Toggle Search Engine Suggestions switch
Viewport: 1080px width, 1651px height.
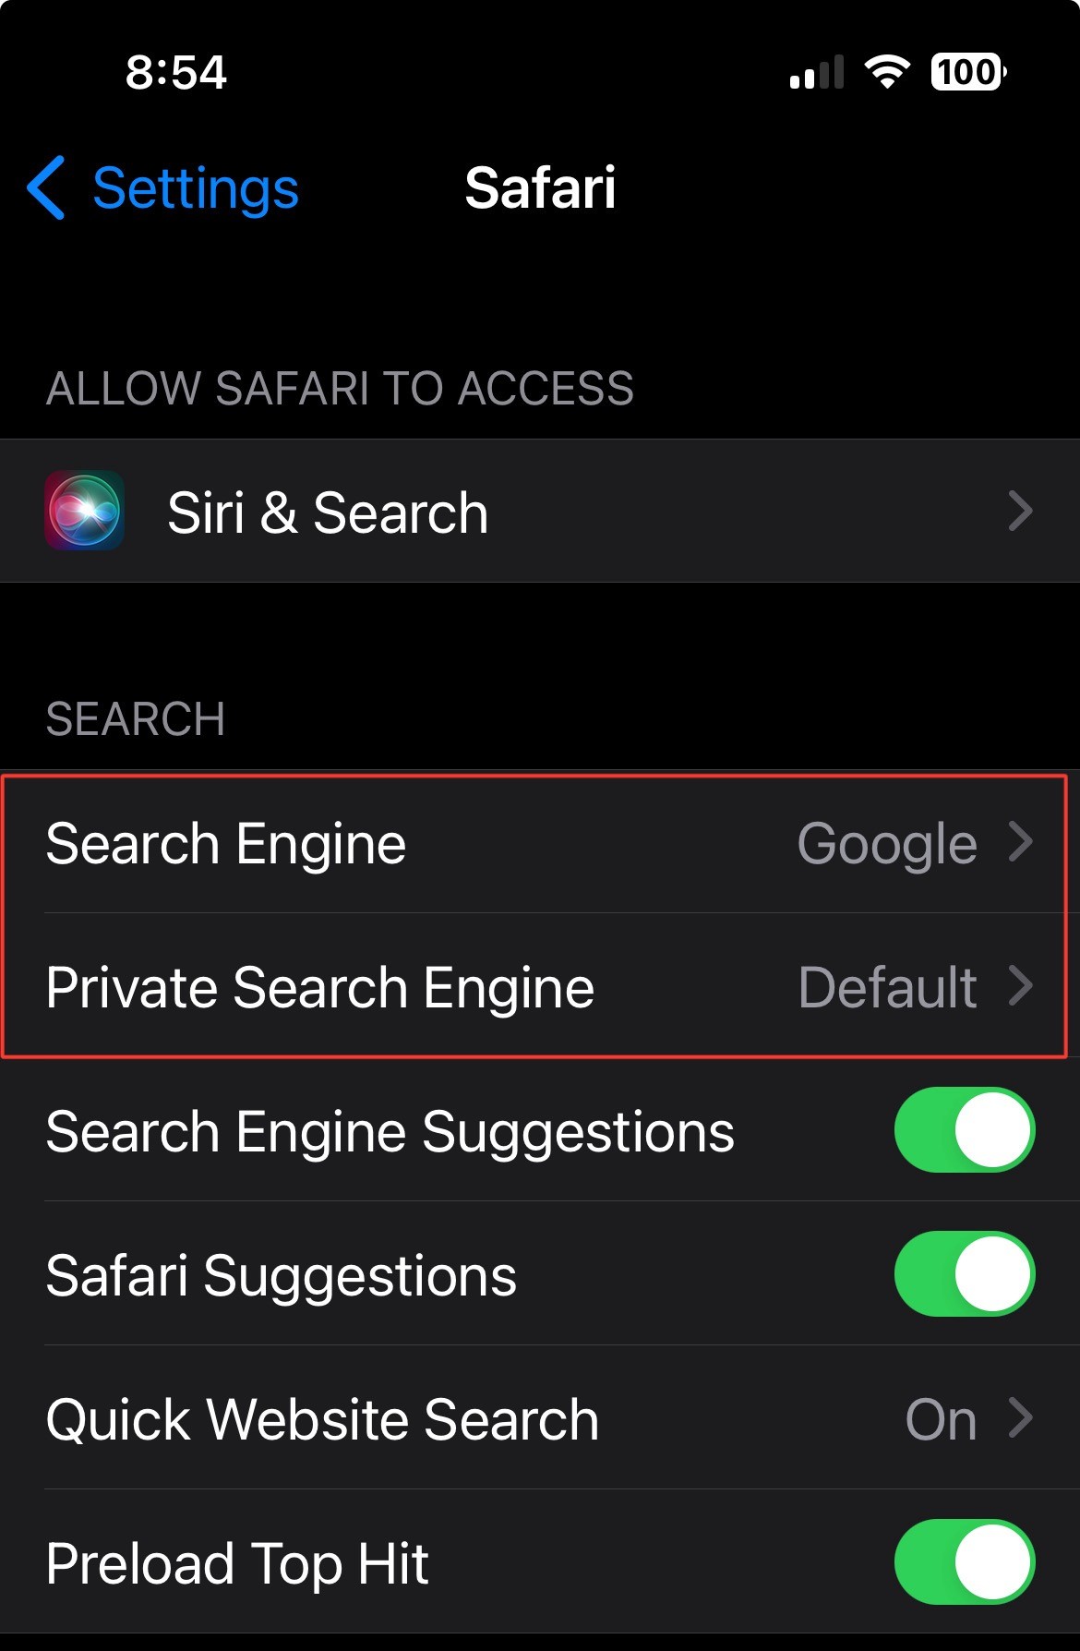point(965,1130)
